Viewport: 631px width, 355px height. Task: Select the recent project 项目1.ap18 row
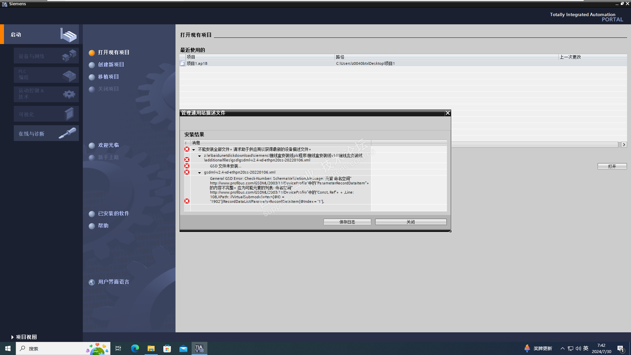click(x=197, y=63)
